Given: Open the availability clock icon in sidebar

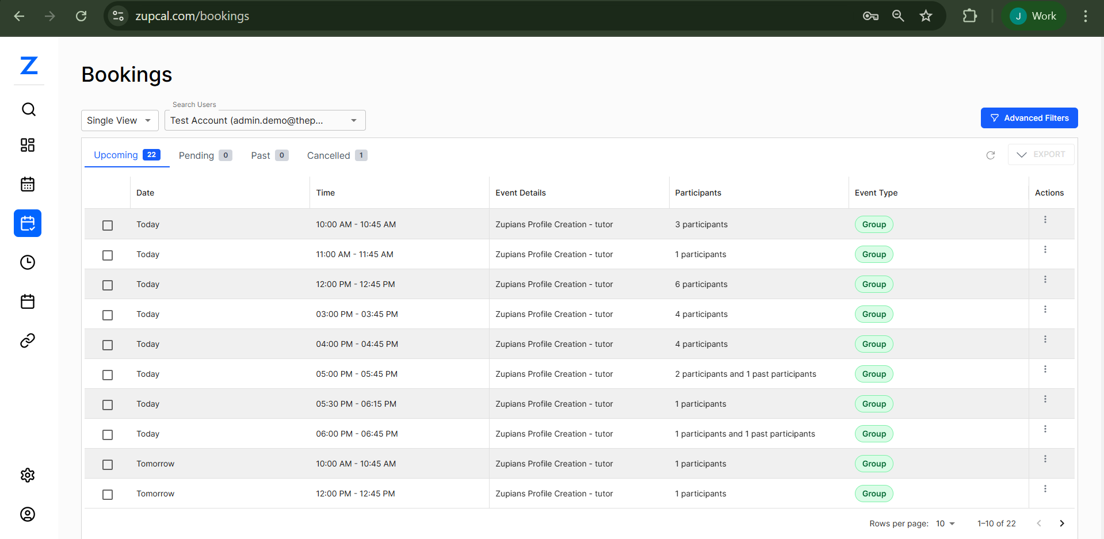Looking at the screenshot, I should (28, 262).
